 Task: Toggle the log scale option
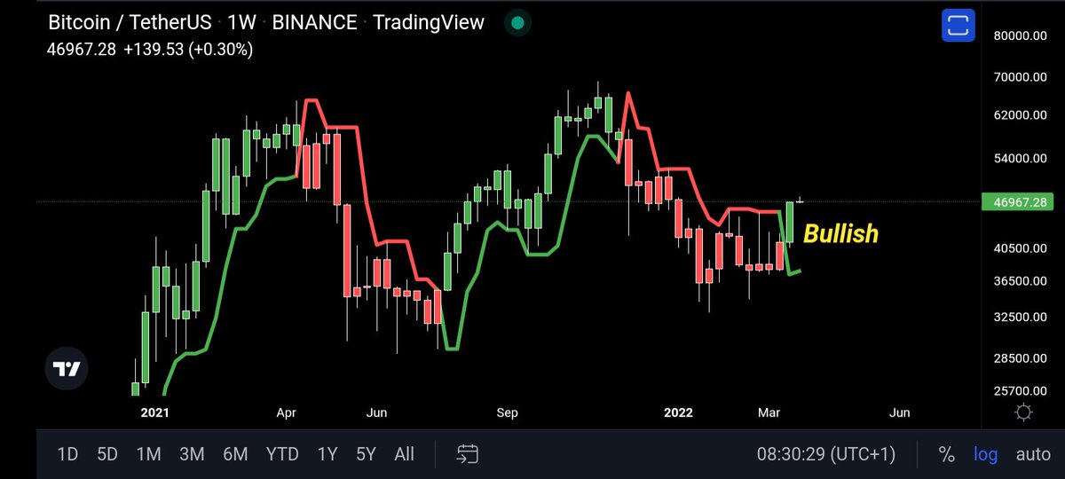[x=986, y=454]
